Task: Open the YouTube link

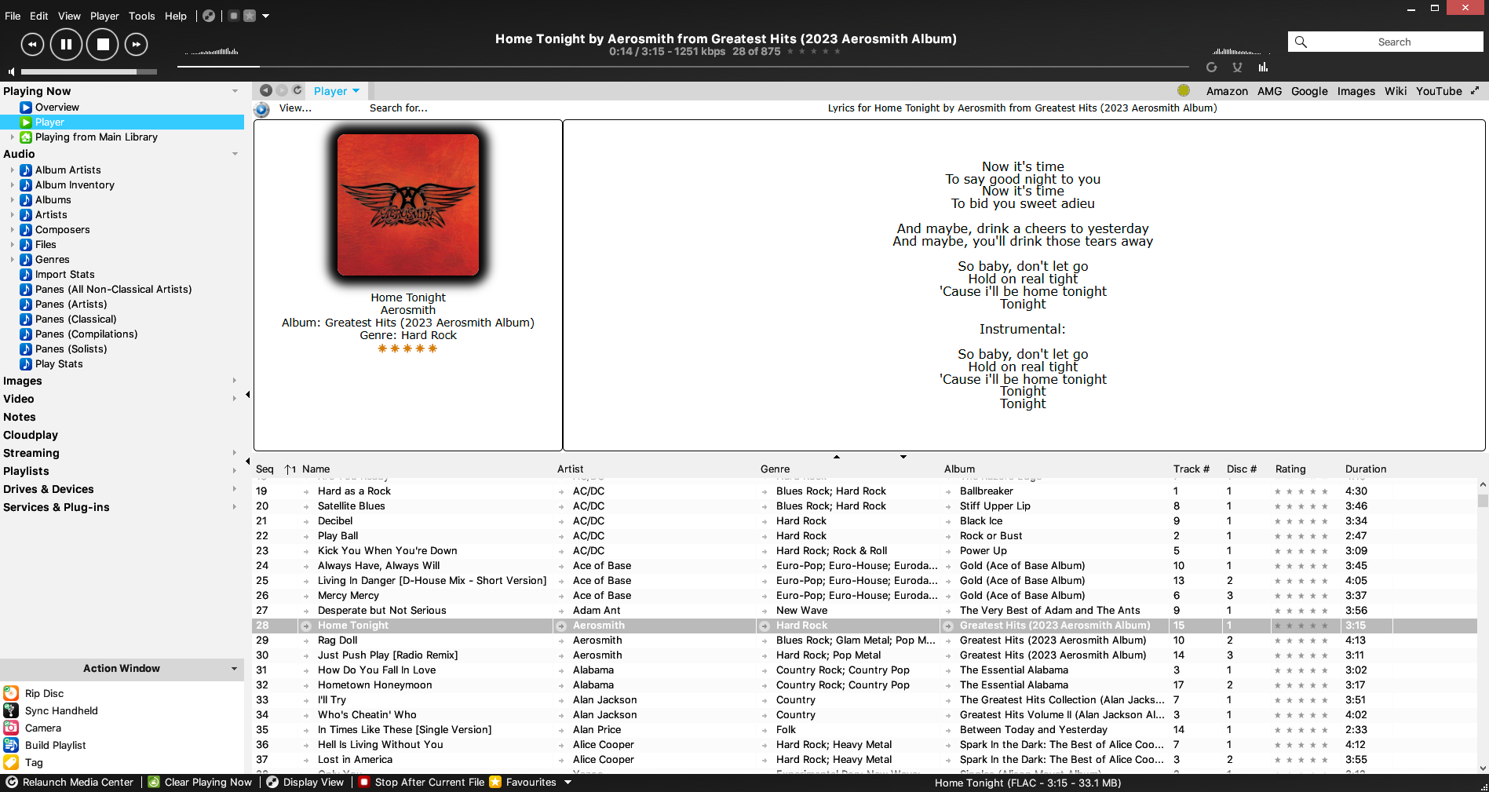Action: [x=1439, y=91]
